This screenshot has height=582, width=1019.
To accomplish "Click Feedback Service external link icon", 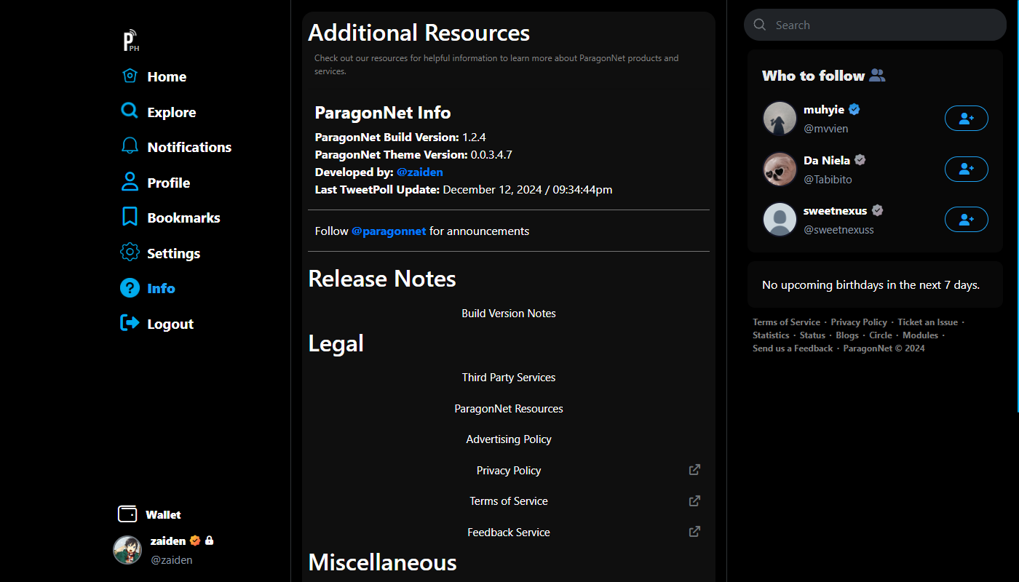I will 694,532.
